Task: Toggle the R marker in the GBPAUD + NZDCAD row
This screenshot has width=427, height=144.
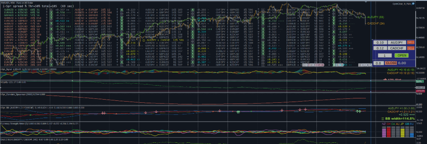Action: [x=51, y=15]
